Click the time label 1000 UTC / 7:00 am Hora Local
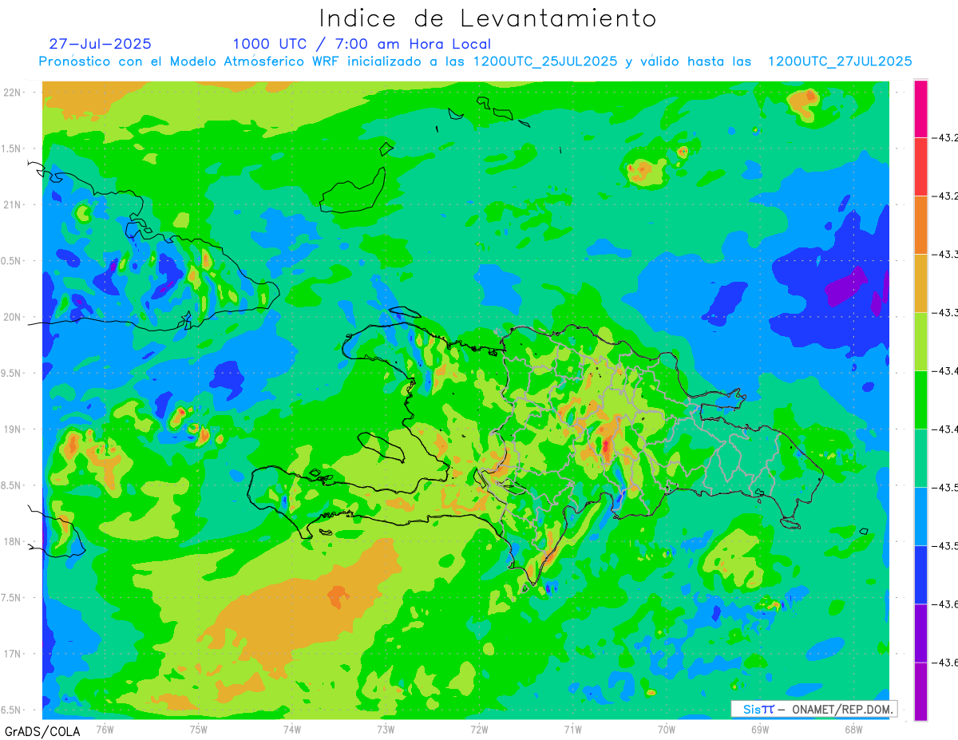Screen dimensions: 958x740 pyautogui.click(x=362, y=44)
